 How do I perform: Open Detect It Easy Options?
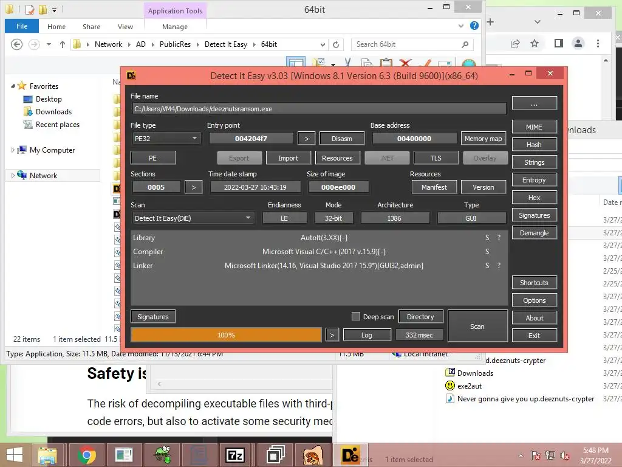pyautogui.click(x=535, y=300)
